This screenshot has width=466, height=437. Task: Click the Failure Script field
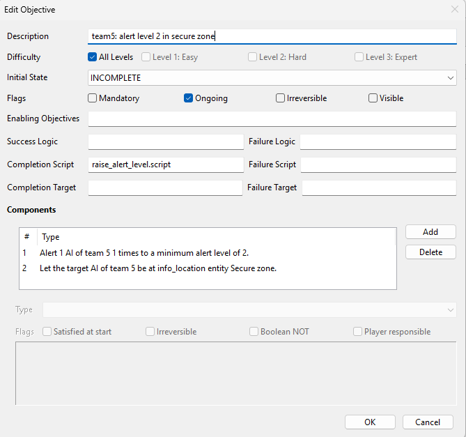(378, 165)
